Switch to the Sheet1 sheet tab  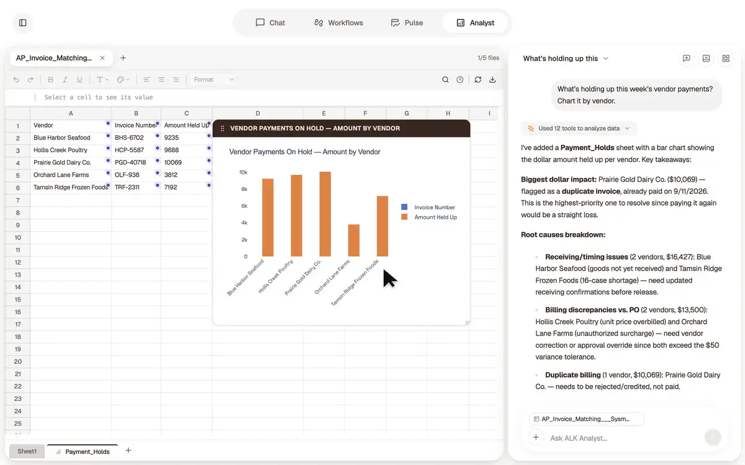pos(27,451)
